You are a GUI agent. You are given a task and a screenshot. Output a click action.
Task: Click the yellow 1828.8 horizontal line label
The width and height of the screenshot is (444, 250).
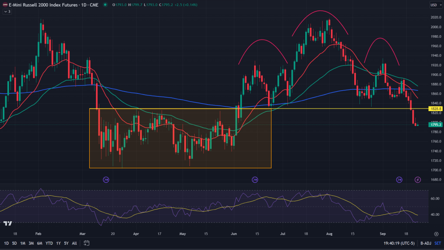(x=435, y=109)
